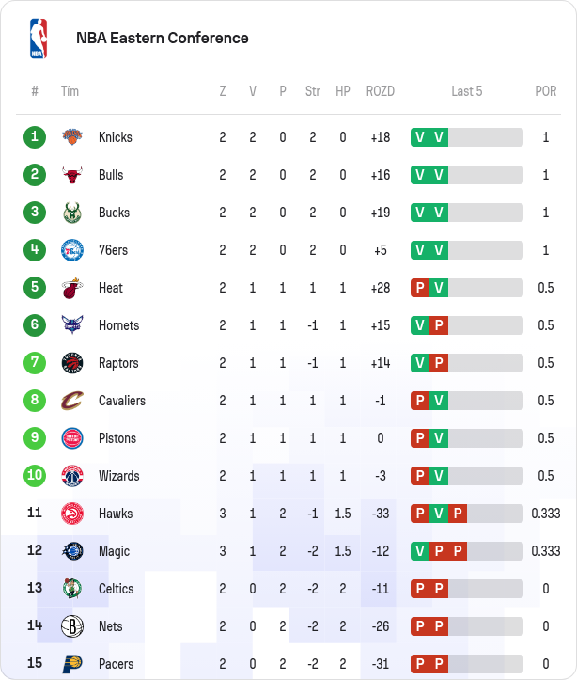Click the Cavaliers team logo
This screenshot has width=577, height=680.
(x=72, y=401)
